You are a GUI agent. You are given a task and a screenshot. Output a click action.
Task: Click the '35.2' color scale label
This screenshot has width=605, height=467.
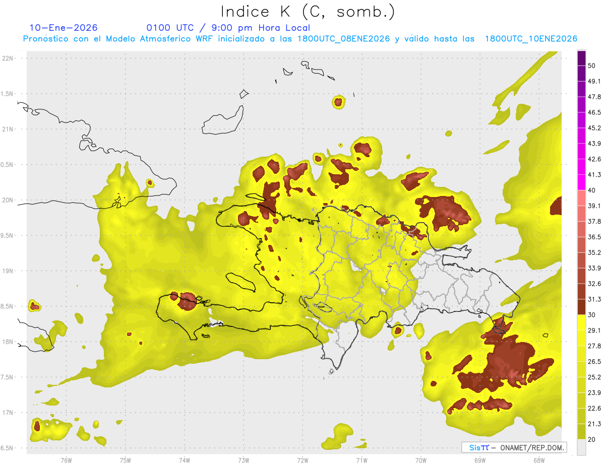pos(594,252)
